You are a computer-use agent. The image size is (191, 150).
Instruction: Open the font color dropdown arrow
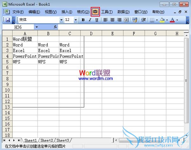click(x=177, y=20)
